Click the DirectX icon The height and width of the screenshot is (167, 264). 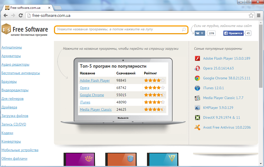(x=197, y=117)
